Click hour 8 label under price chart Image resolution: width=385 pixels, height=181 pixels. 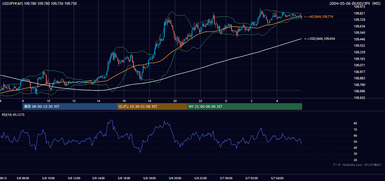point(23,101)
